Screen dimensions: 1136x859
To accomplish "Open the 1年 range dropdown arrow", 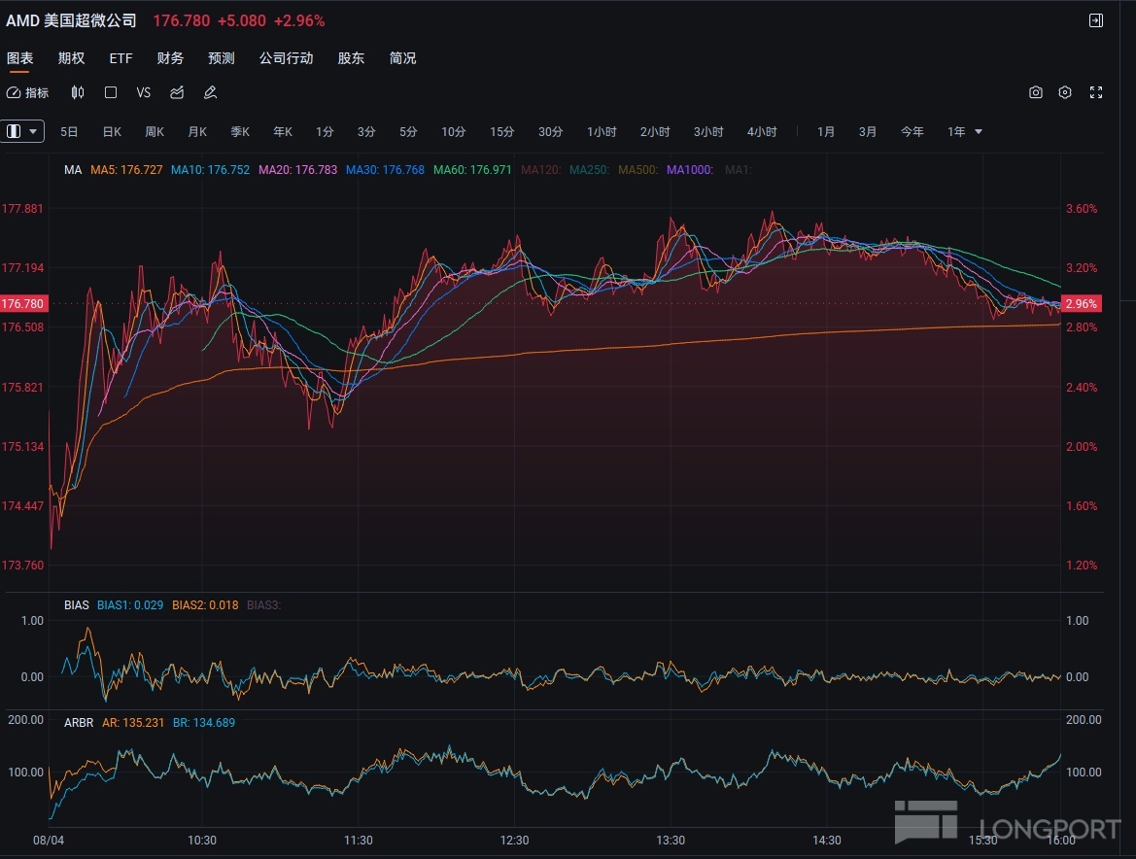I will 978,131.
